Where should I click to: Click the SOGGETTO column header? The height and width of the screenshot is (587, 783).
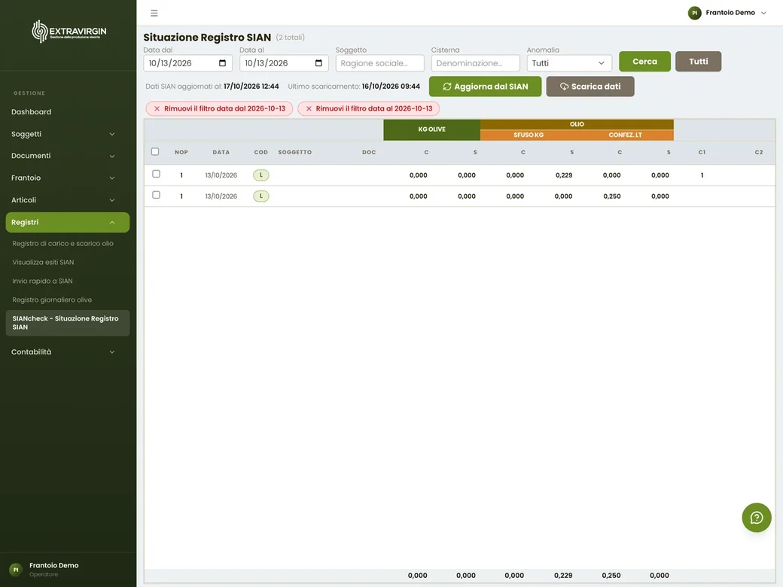coord(295,152)
